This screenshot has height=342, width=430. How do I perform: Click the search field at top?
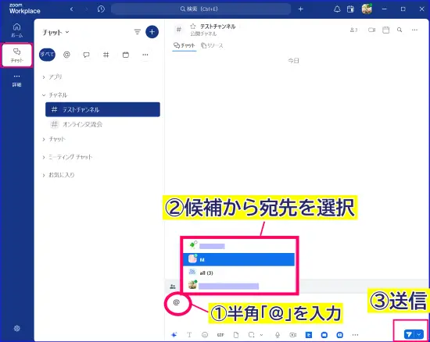pyautogui.click(x=201, y=9)
